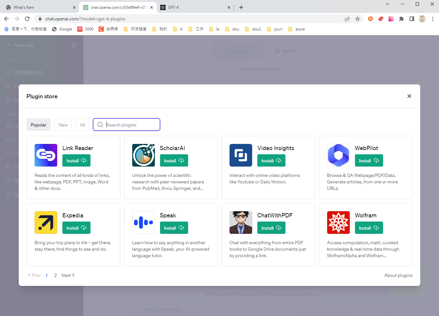This screenshot has width=439, height=316.
Task: Open the dou bookmark folder
Action: (232, 29)
